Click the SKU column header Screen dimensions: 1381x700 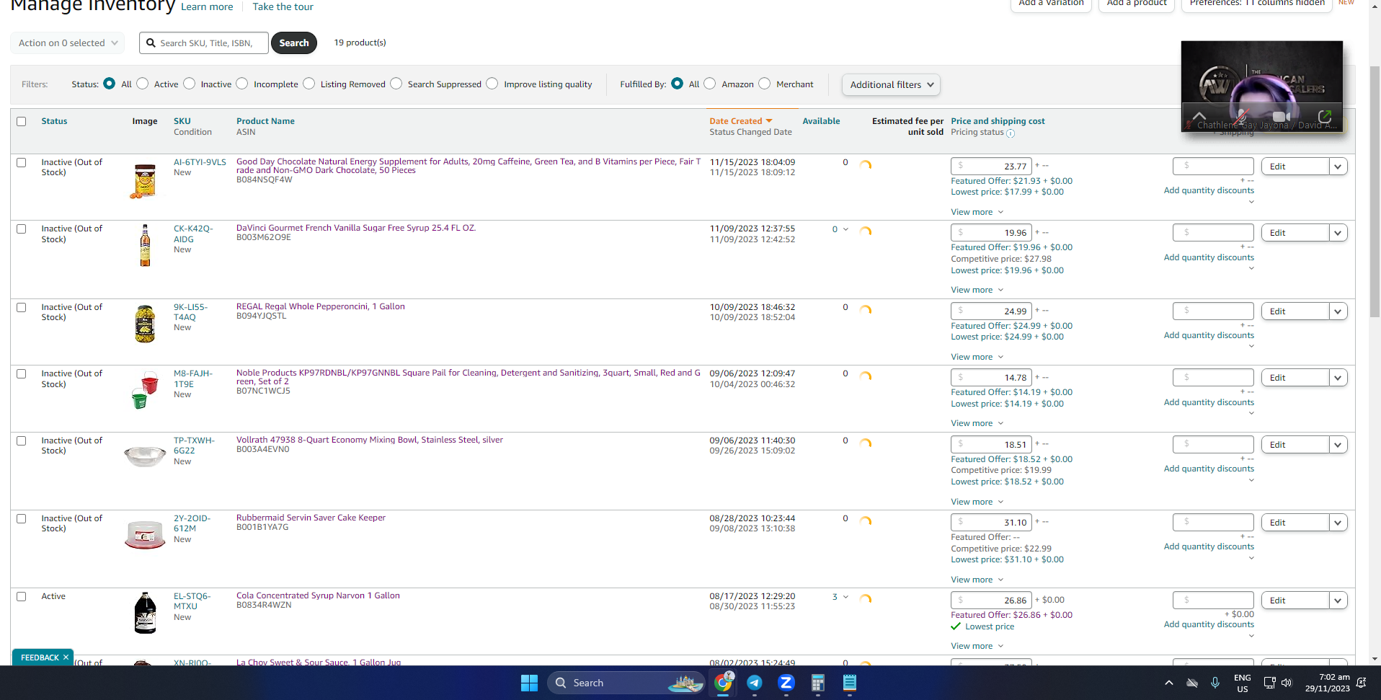point(182,122)
